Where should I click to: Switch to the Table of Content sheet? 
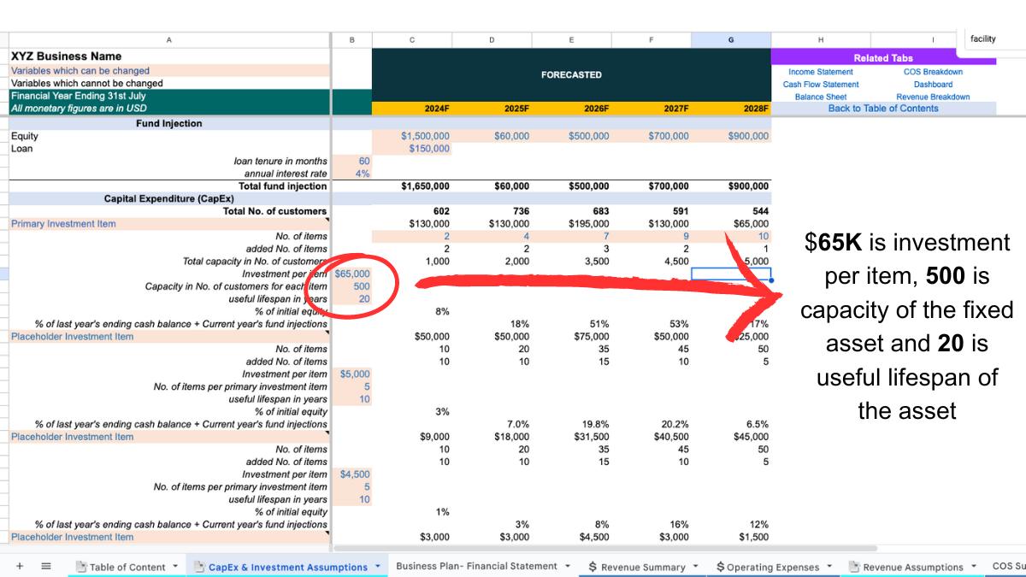click(x=127, y=567)
